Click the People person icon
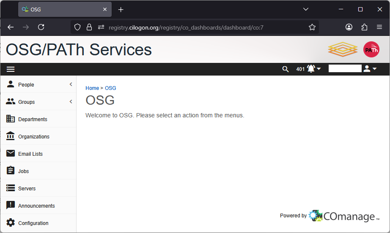This screenshot has height=233, width=390. pyautogui.click(x=11, y=84)
